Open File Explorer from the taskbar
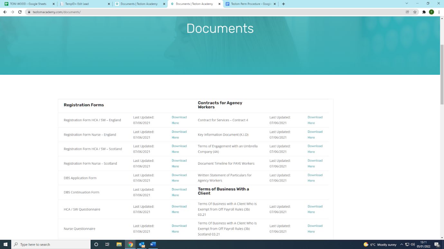The image size is (444, 249). pyautogui.click(x=119, y=244)
